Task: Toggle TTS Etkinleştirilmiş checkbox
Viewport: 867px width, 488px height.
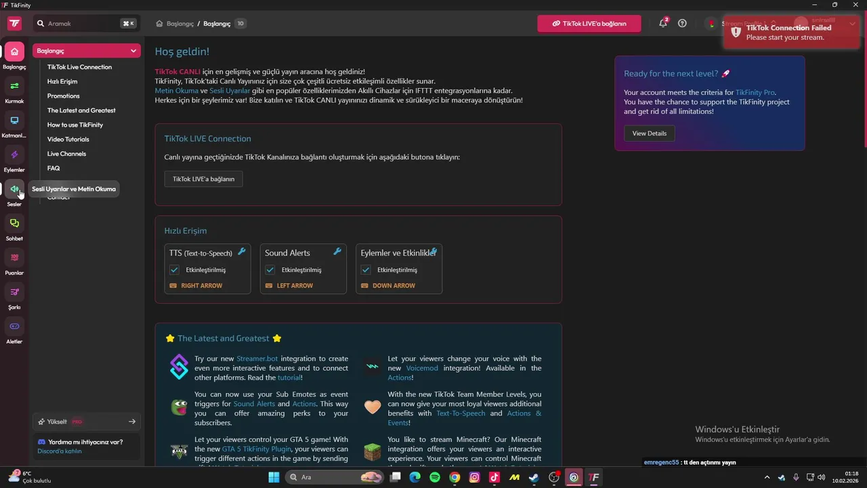Action: (x=174, y=270)
